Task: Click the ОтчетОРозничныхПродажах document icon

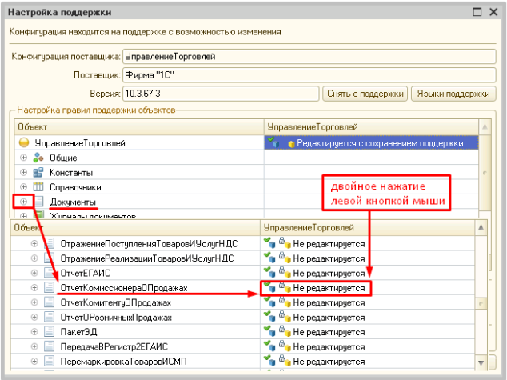Action: pos(49,317)
